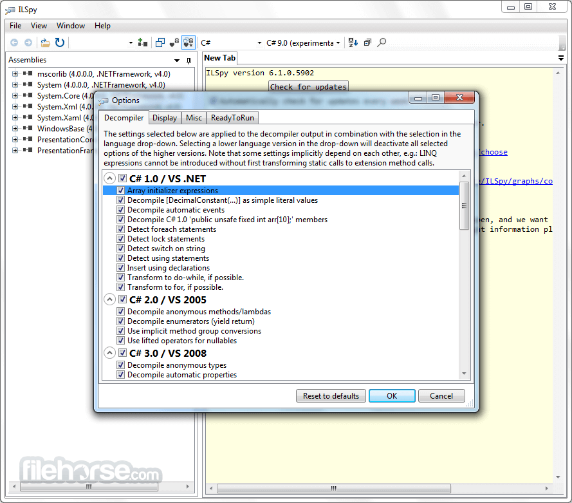Viewport: 572px width, 503px height.
Task: Toggle Detect foreach statements checkbox
Action: click(x=121, y=229)
